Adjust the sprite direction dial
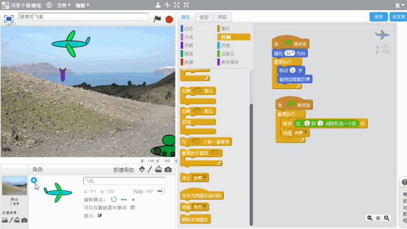 (x=161, y=191)
